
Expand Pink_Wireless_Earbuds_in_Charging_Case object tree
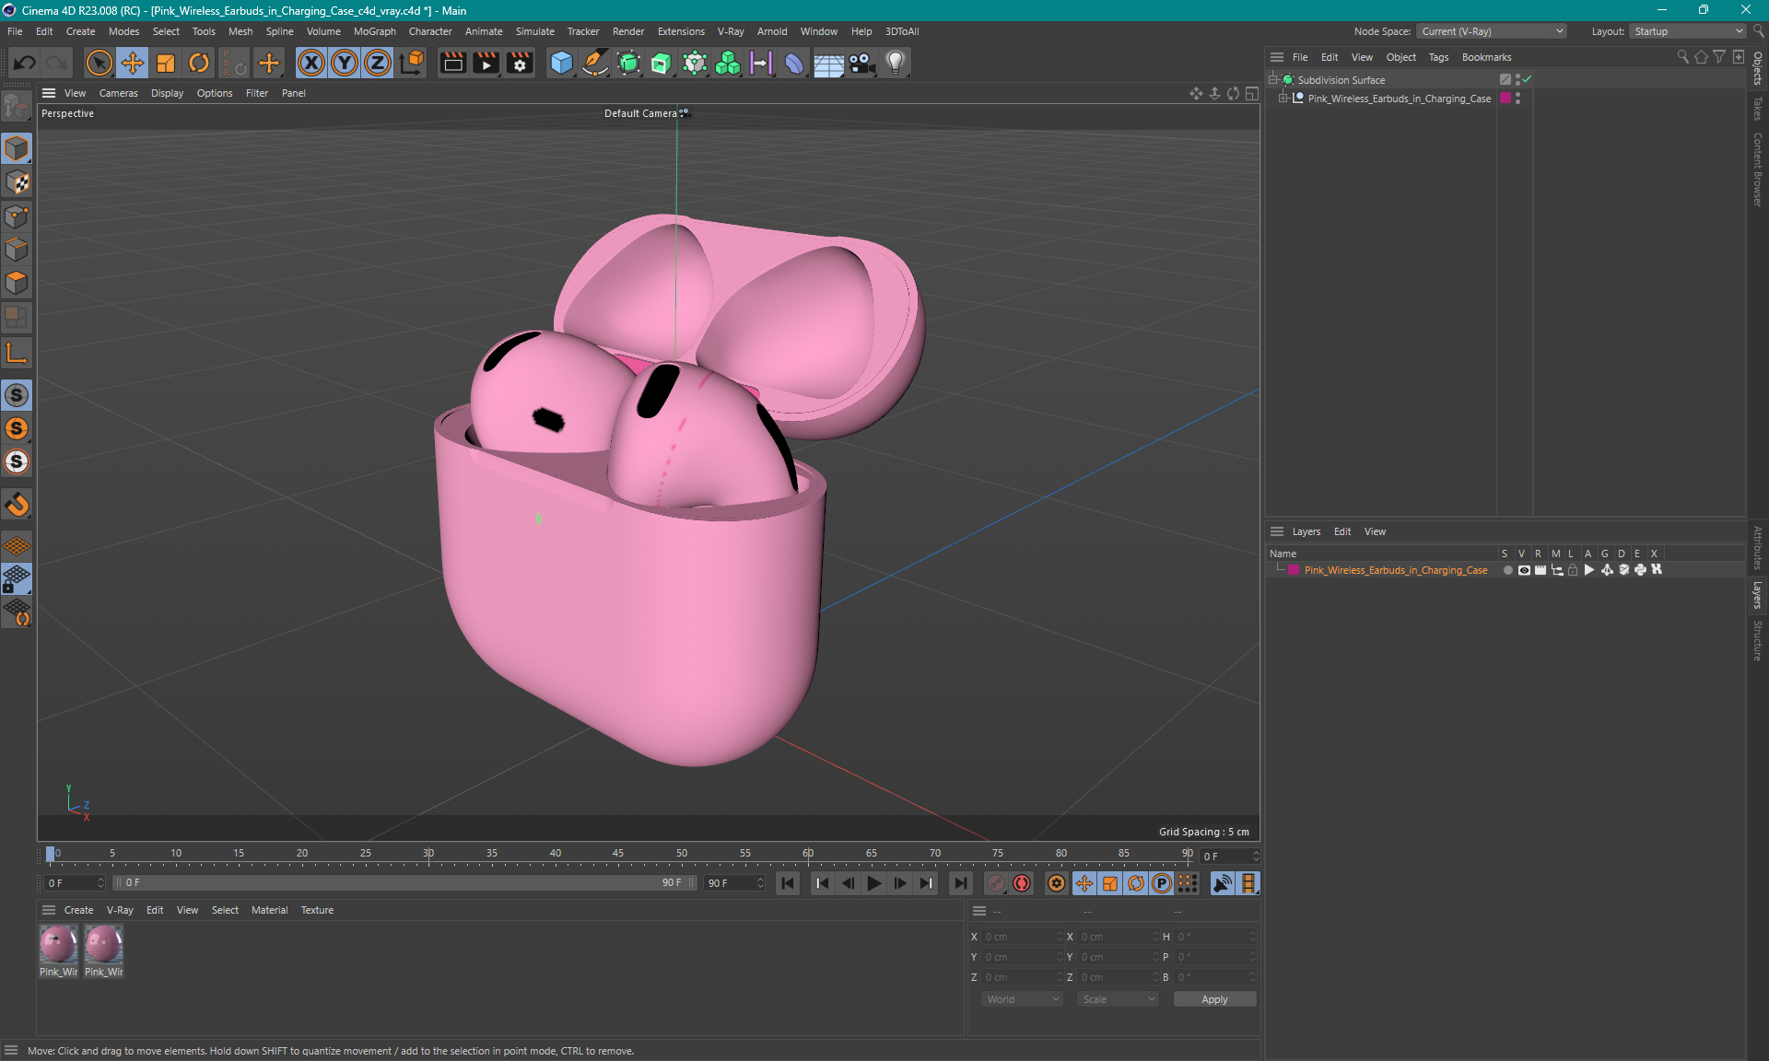click(x=1283, y=99)
